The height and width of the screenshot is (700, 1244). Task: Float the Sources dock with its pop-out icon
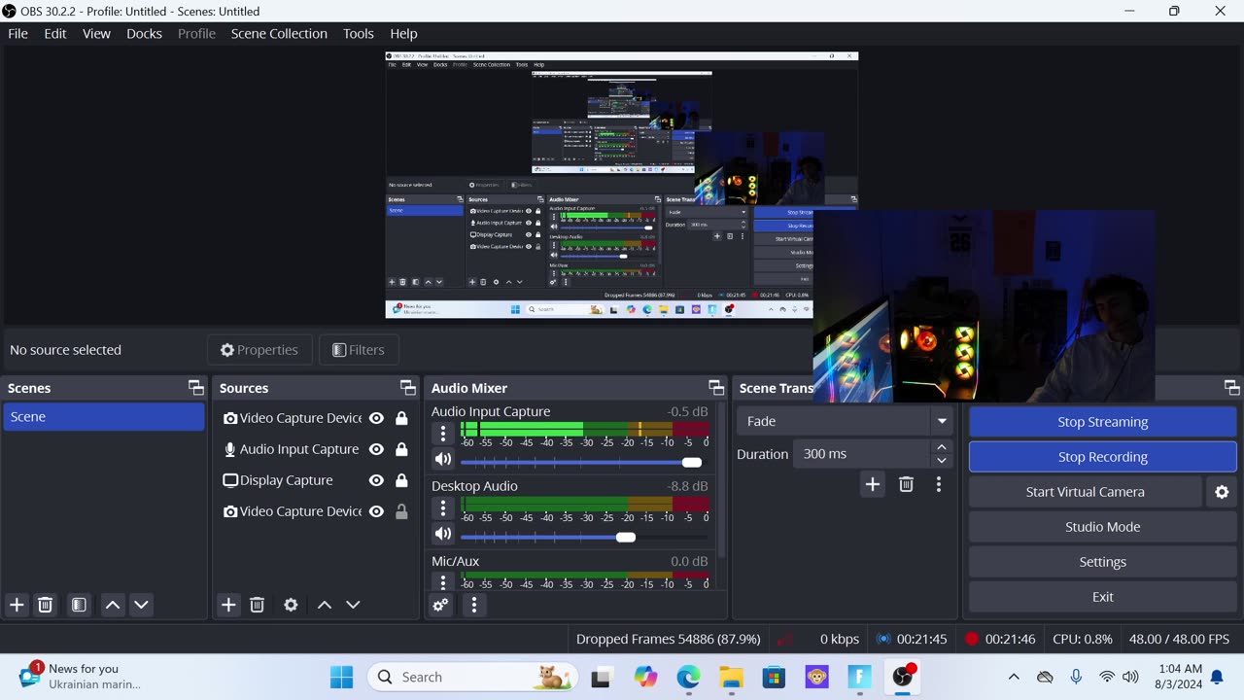[x=408, y=387]
